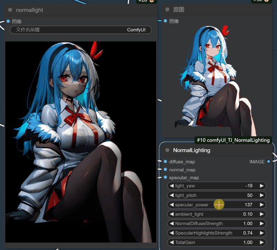Click the normal_map label
The height and width of the screenshot is (250, 277).
coord(182,170)
